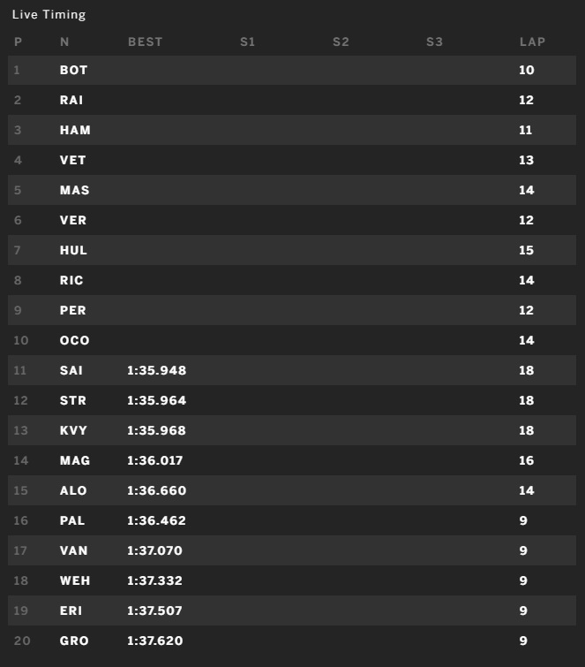Click the N driver name column header

64,42
